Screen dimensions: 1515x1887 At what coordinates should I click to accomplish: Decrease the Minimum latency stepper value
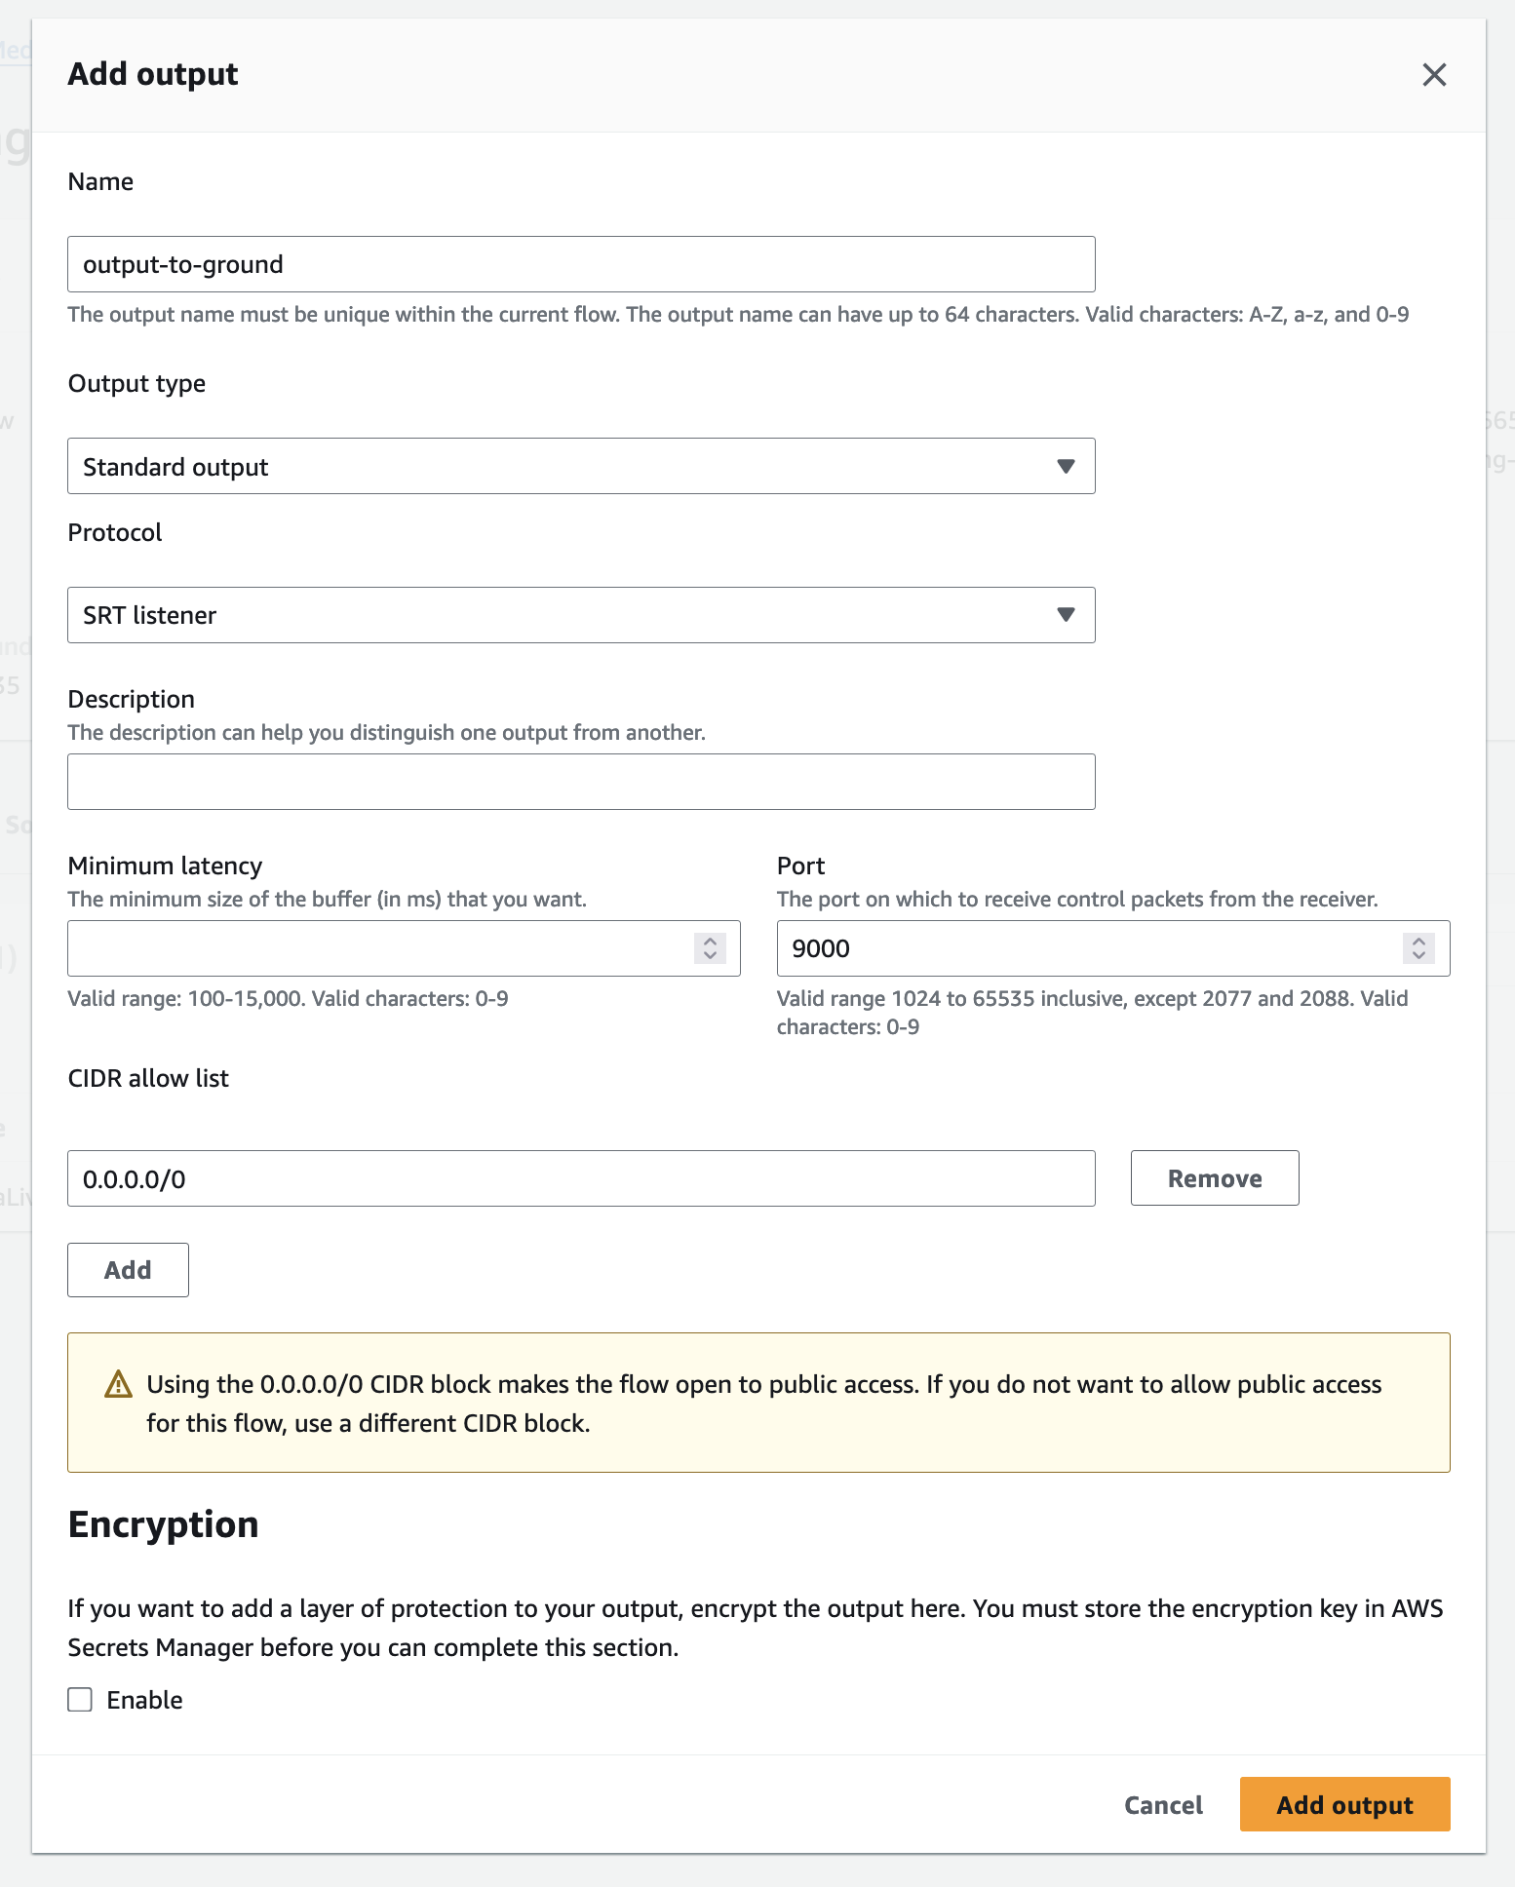click(711, 956)
